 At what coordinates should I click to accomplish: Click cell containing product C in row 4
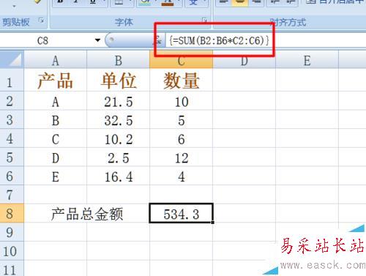(x=56, y=138)
